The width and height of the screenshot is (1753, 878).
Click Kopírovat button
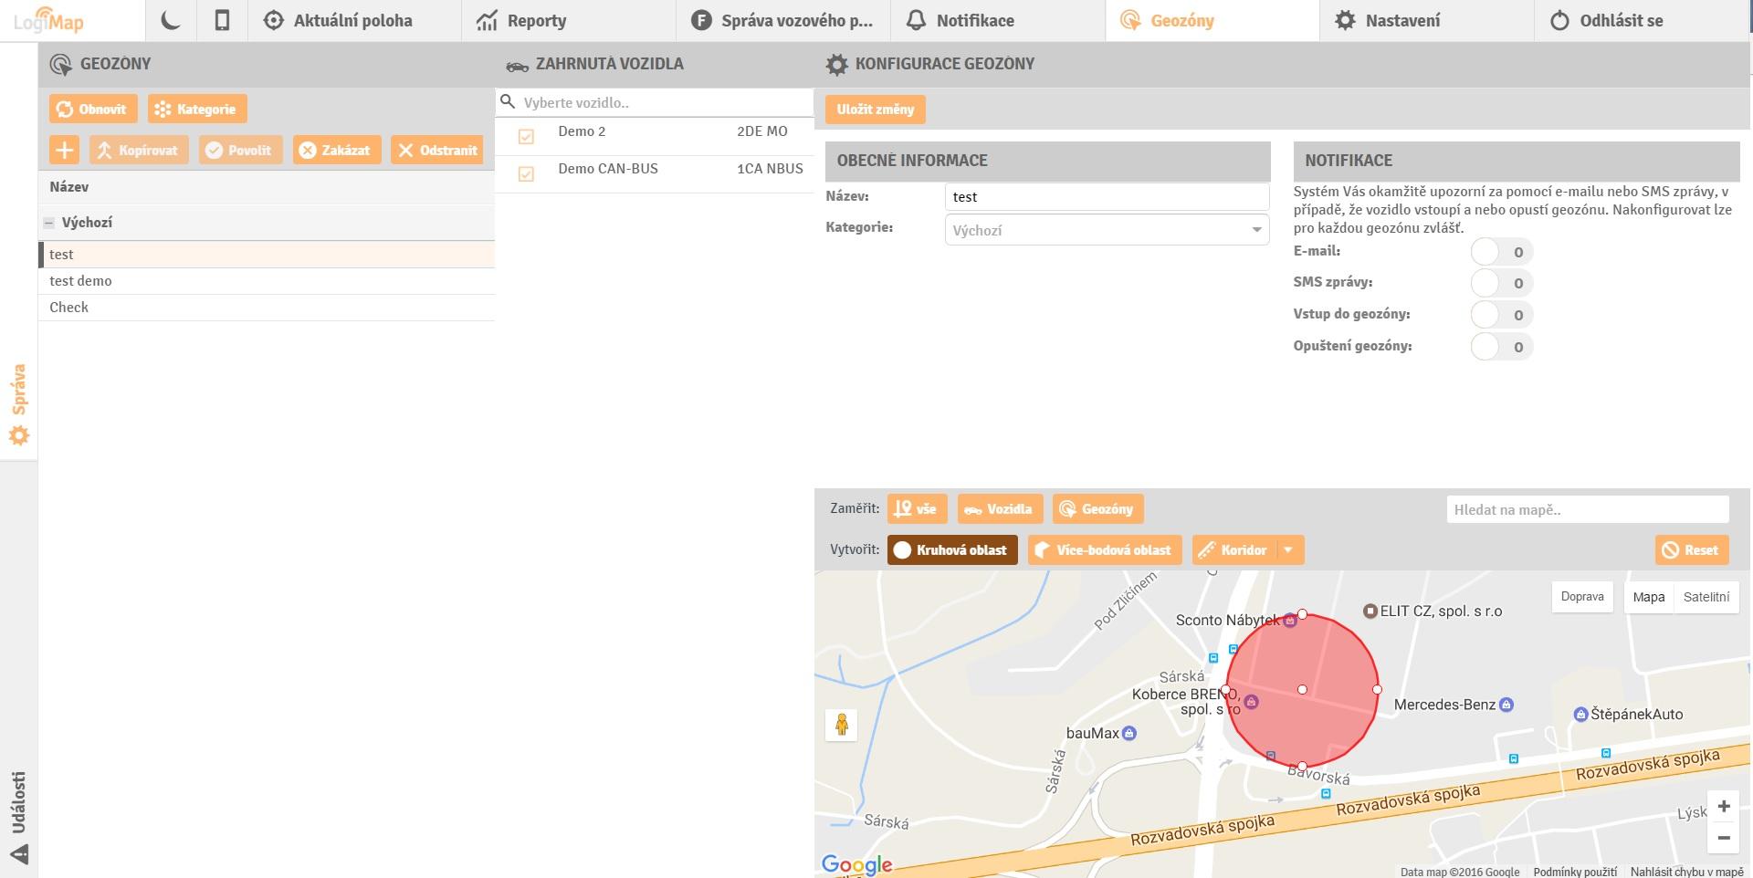point(139,150)
